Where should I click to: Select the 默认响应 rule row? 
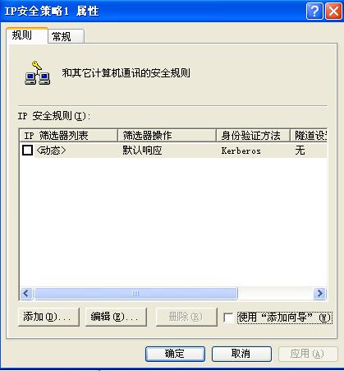pyautogui.click(x=173, y=151)
